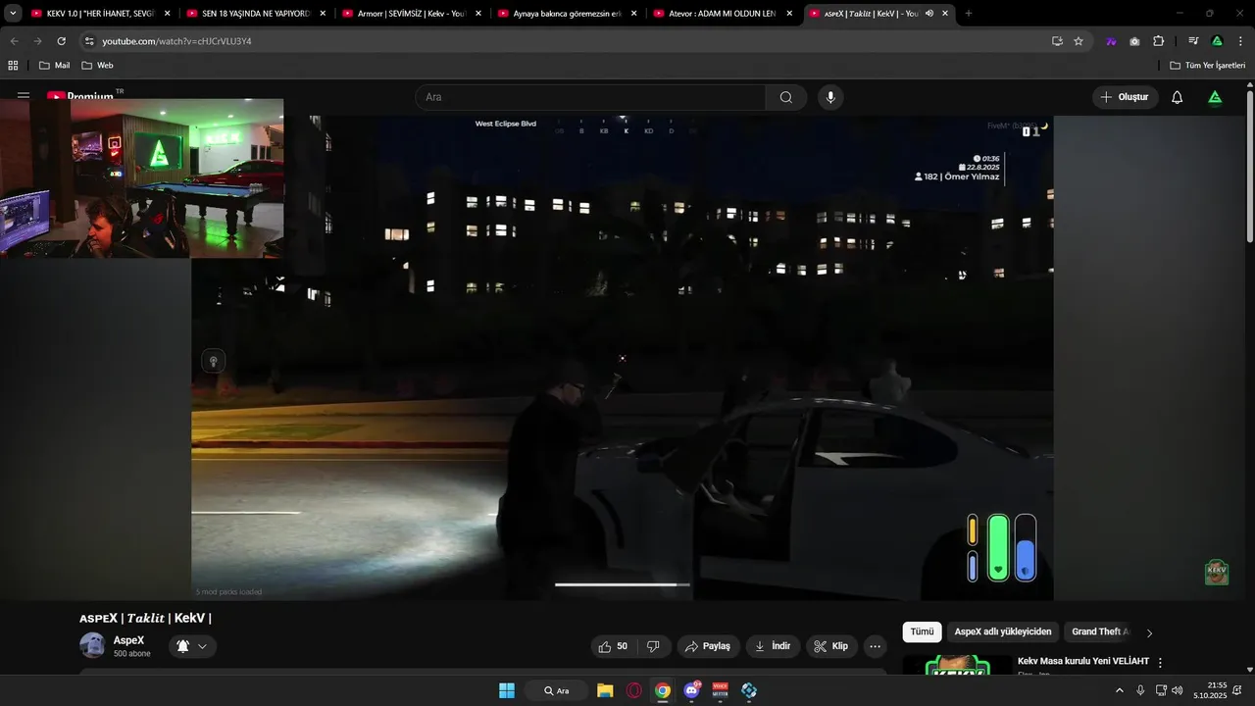Click the YouTube search magnifier button
1255x706 pixels.
click(x=786, y=97)
